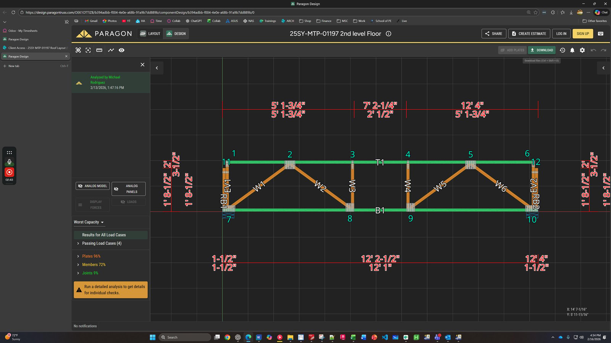This screenshot has height=343, width=611.
Task: Toggle Analog Panels visibility
Action: [x=128, y=189]
